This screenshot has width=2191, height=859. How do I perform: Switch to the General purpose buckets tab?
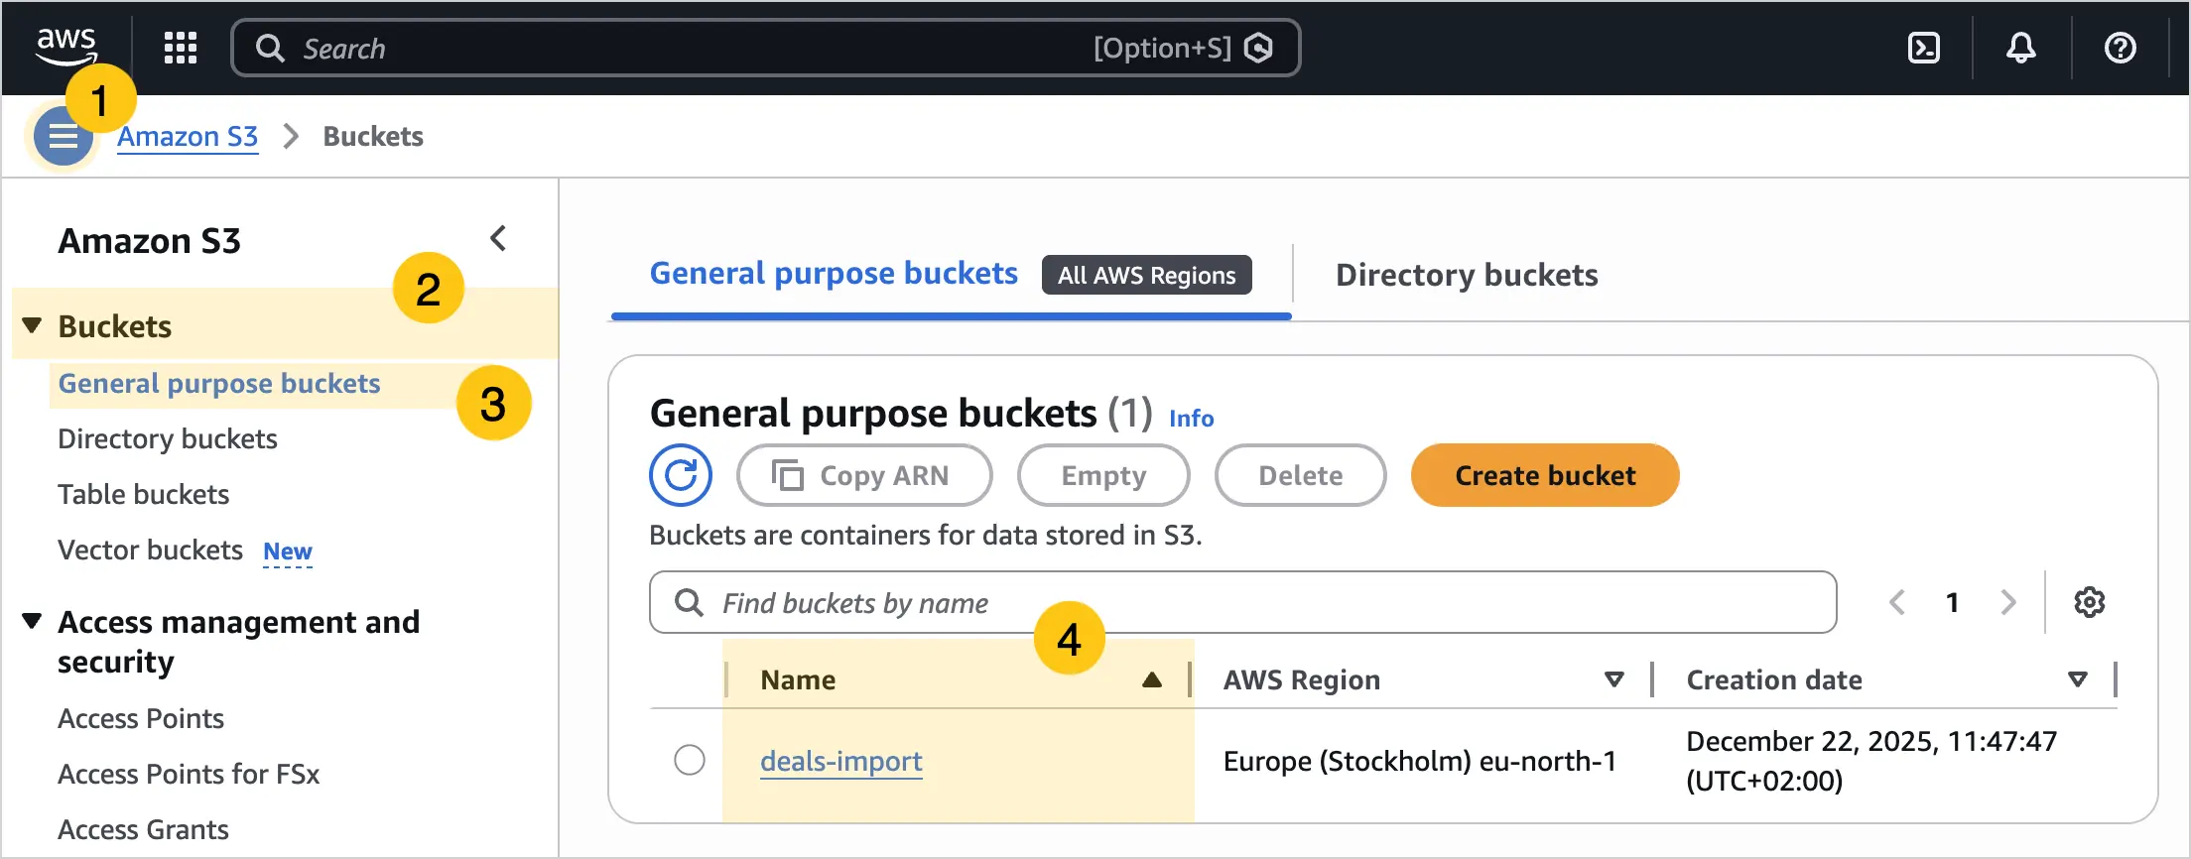click(834, 274)
